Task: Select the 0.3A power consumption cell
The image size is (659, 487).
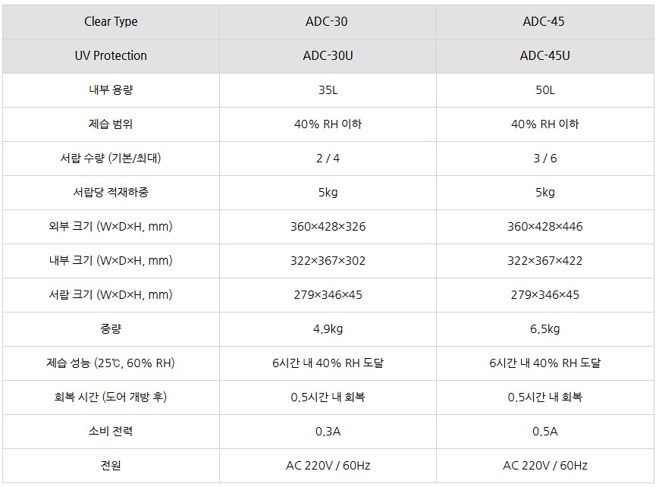Action: (328, 432)
